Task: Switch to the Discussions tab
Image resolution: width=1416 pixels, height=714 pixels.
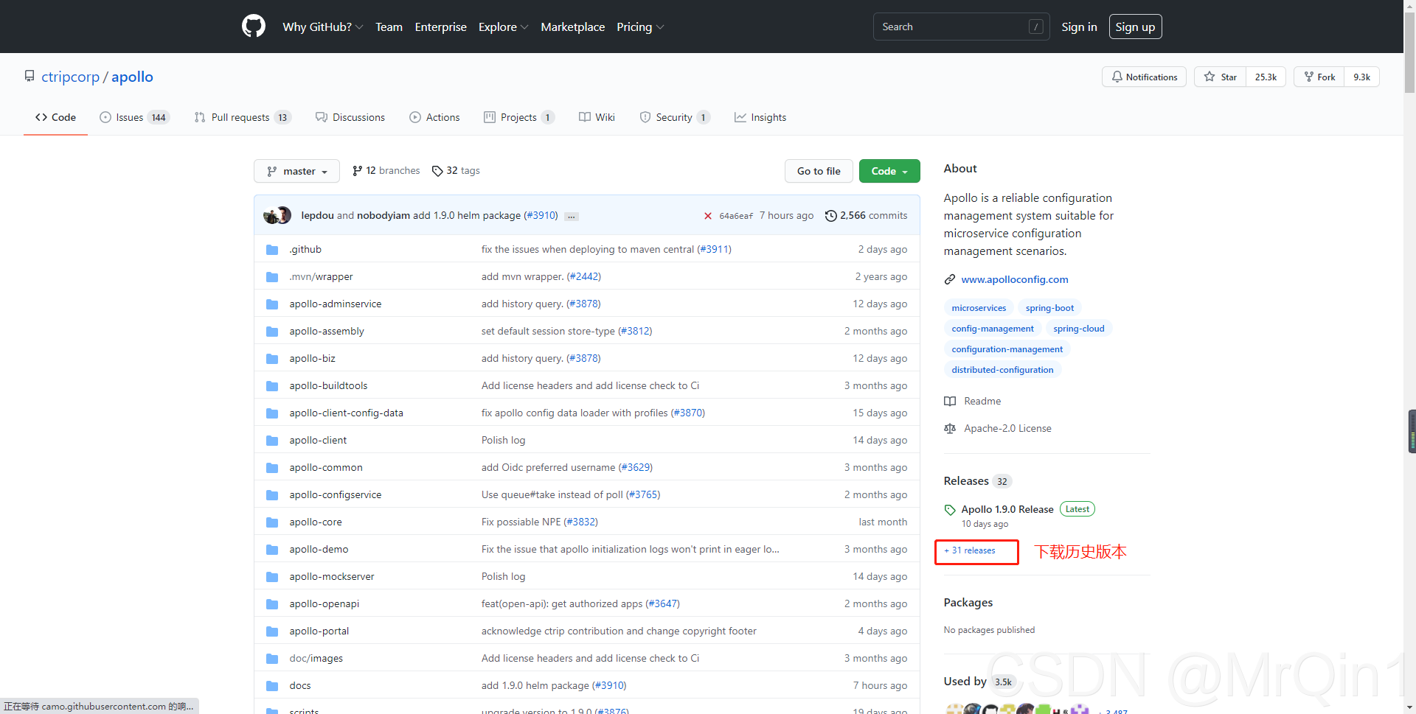Action: tap(350, 117)
